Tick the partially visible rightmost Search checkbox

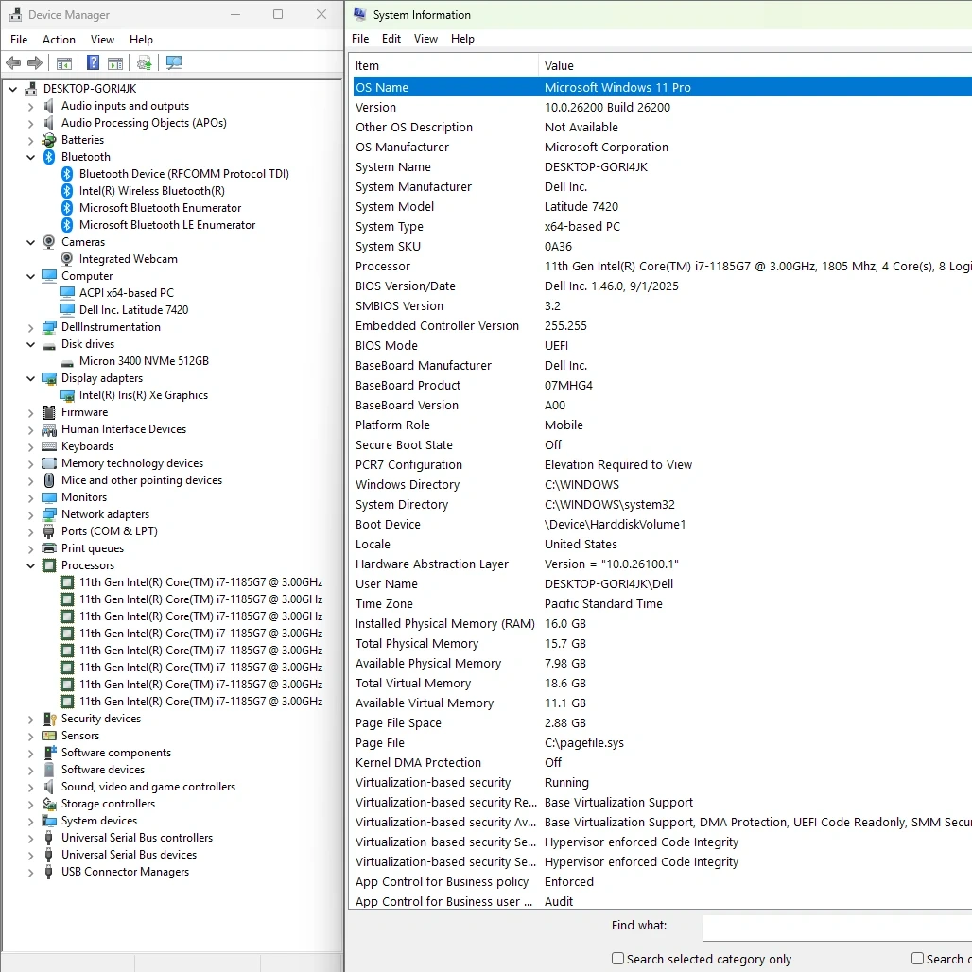[x=917, y=959]
